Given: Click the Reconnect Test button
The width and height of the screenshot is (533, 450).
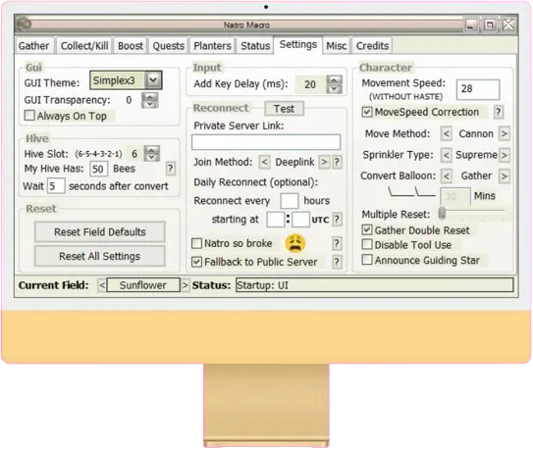Looking at the screenshot, I should point(284,109).
